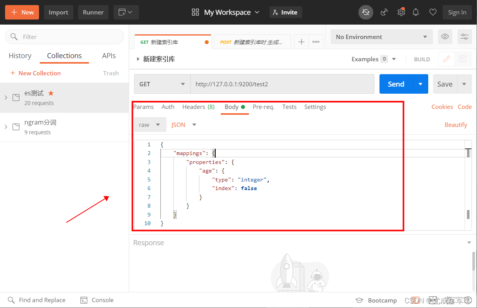The height and width of the screenshot is (308, 477).
Task: Click the Save button
Action: point(445,84)
